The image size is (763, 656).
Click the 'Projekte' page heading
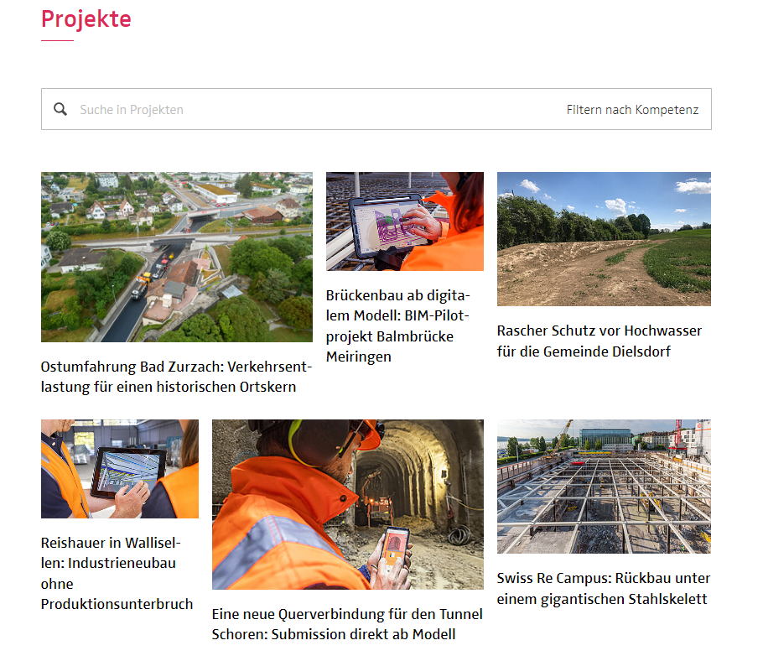click(x=86, y=18)
